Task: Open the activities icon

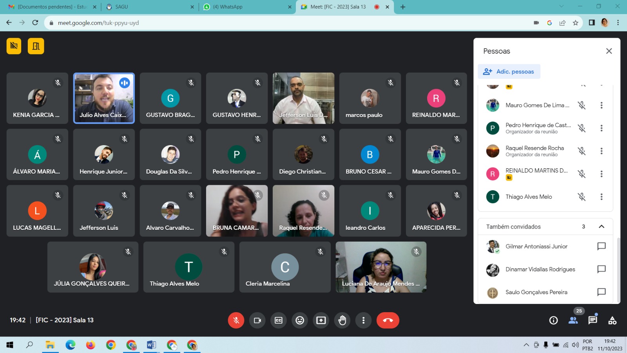Action: click(612, 320)
